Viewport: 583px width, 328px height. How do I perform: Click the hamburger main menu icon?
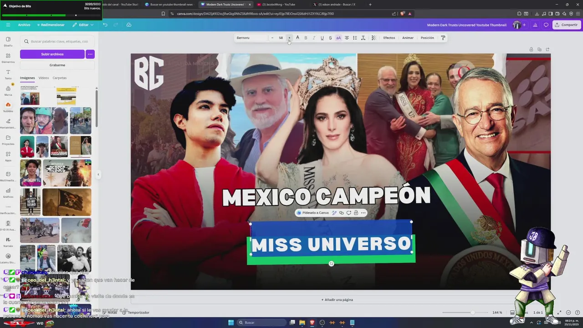coord(8,25)
